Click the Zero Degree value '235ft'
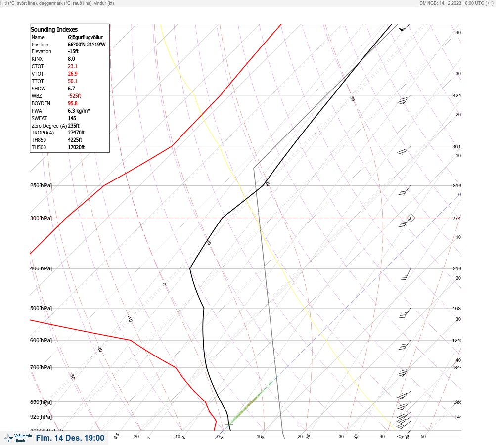Viewport: 496px width, 445px height. 74,126
